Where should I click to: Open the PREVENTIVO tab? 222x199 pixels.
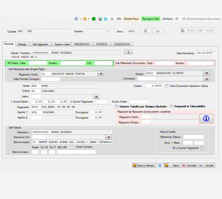tap(82, 44)
